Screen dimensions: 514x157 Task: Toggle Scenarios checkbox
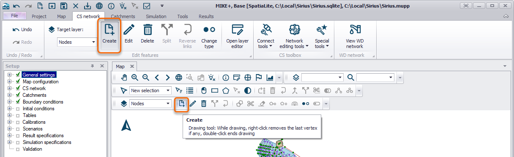coord(18,129)
